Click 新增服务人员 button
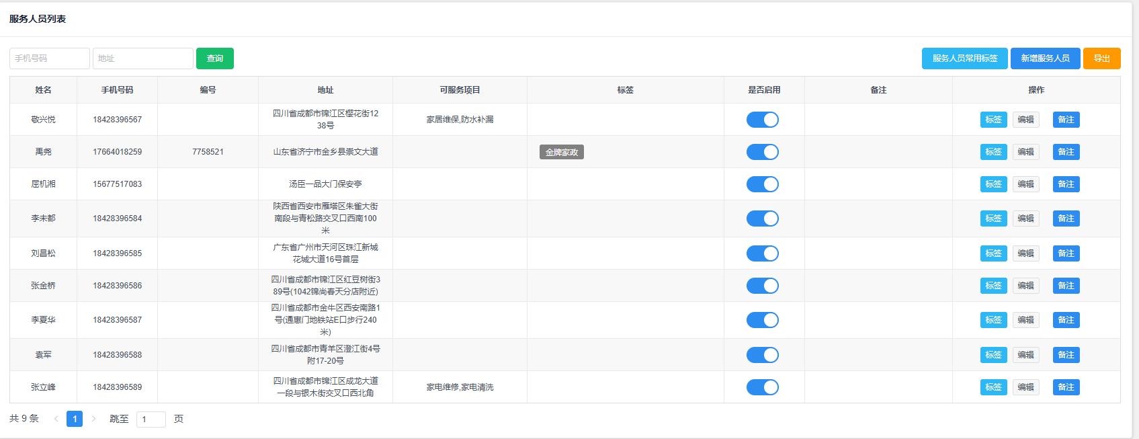Screen dimensions: 1139x439 [1045, 58]
